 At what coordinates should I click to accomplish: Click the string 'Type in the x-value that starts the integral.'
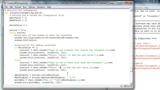pos(77,50)
